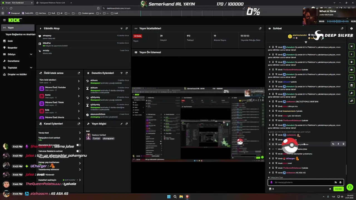
Task: Open a new browser tab
Action: 71,3
